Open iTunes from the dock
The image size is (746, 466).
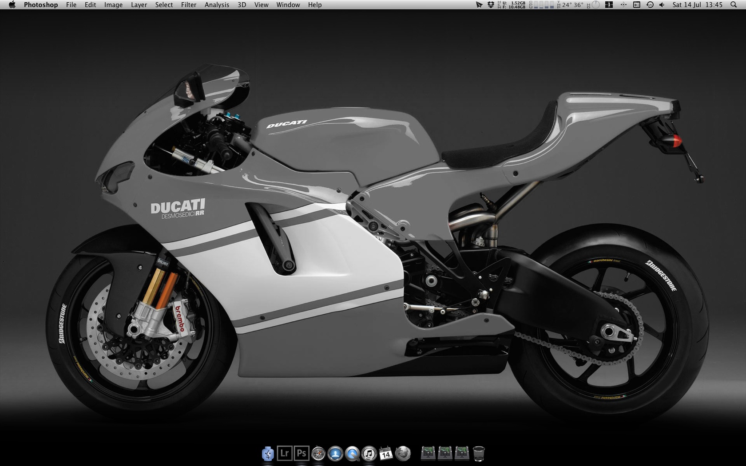click(x=369, y=454)
